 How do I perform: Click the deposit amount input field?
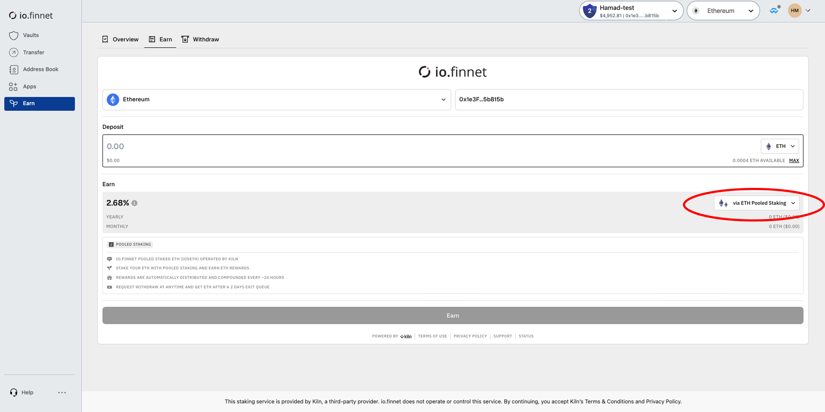coord(431,147)
